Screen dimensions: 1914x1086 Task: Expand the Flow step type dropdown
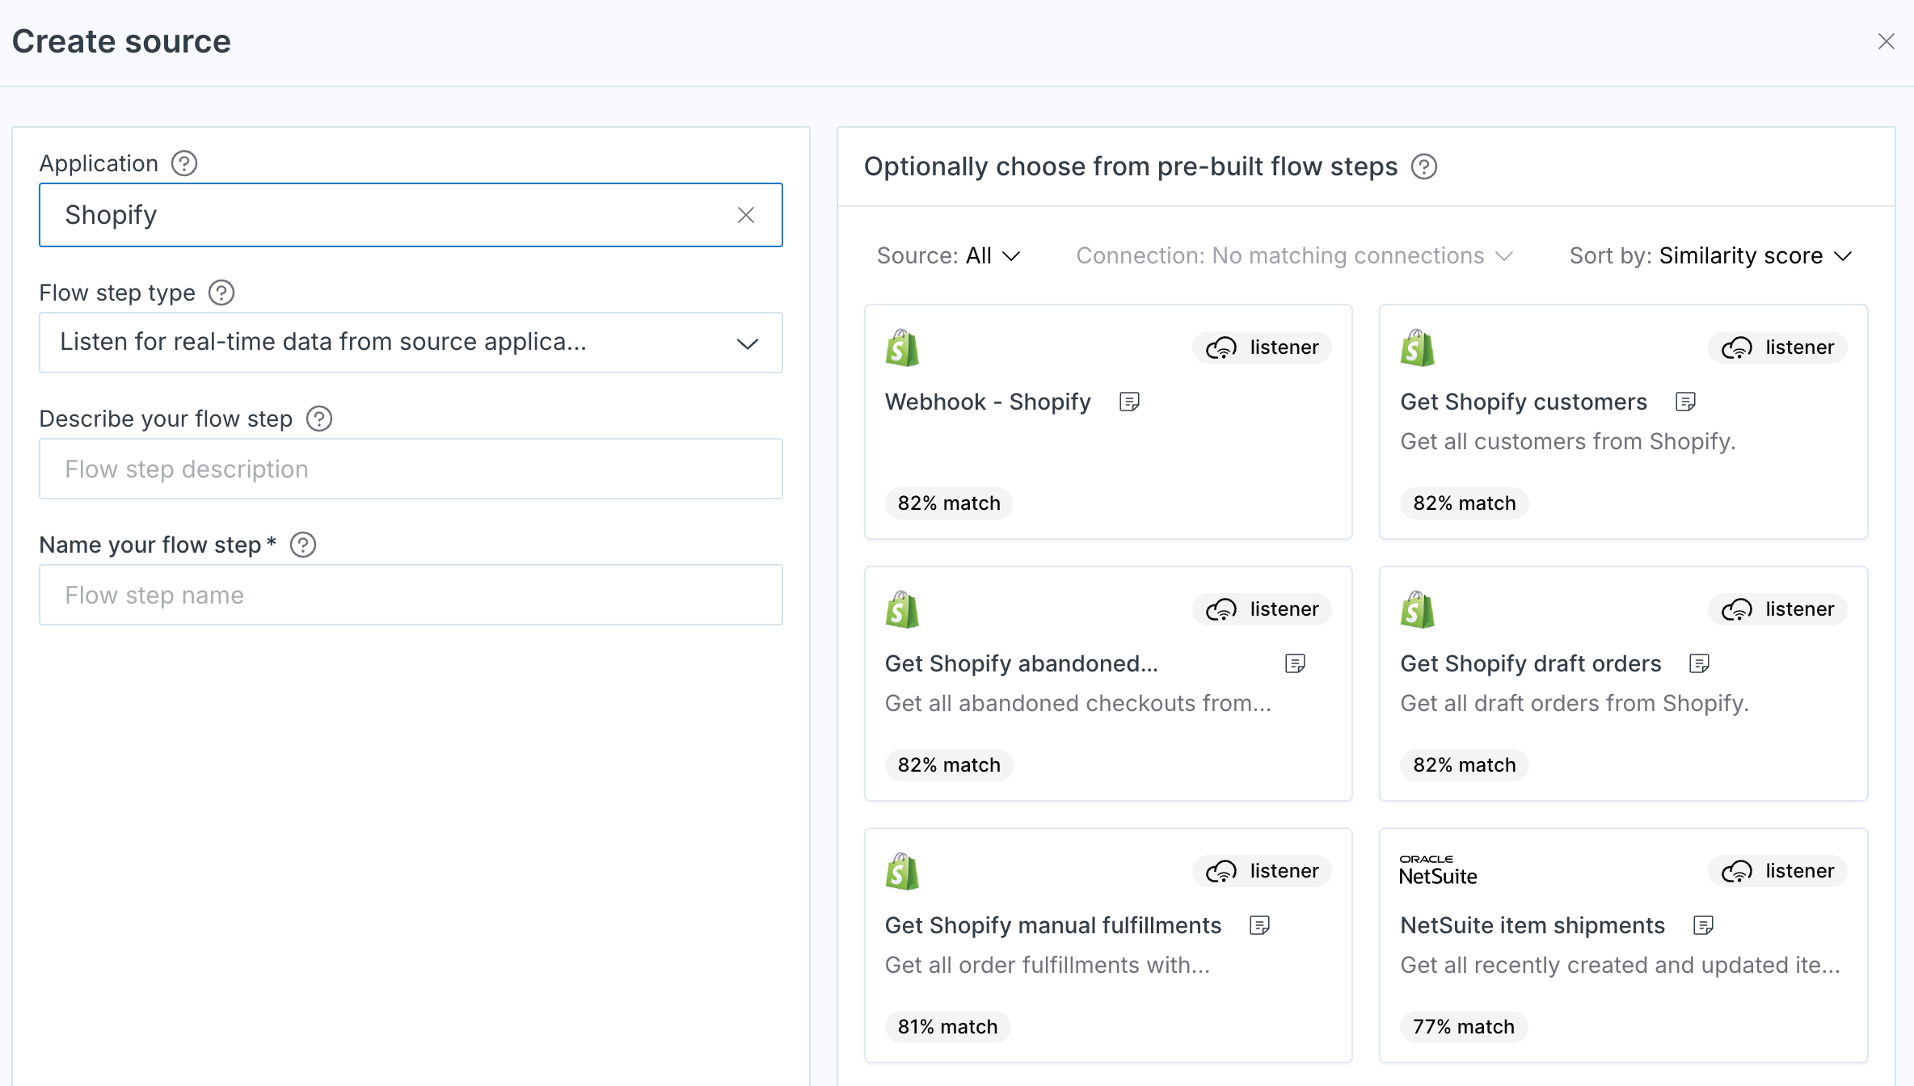tap(411, 343)
